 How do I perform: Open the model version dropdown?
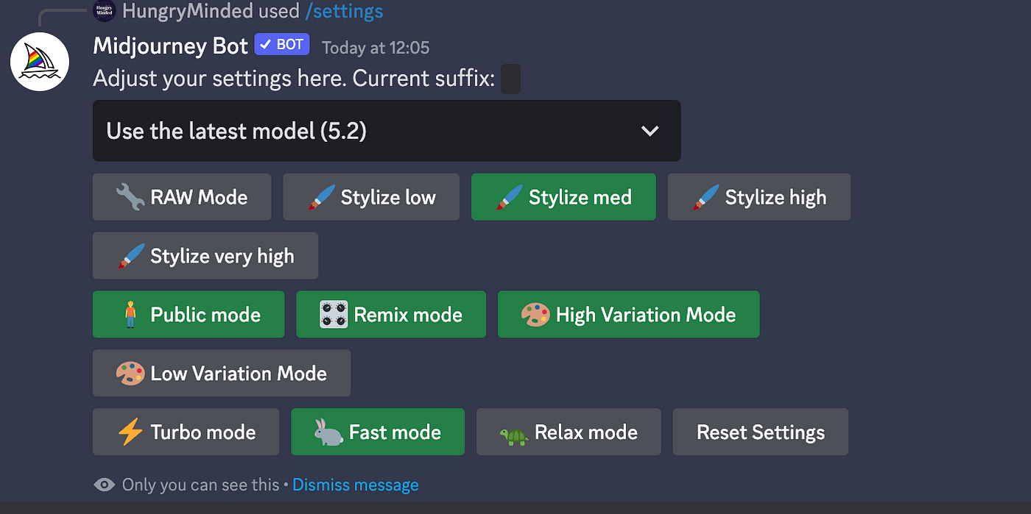pyautogui.click(x=387, y=131)
